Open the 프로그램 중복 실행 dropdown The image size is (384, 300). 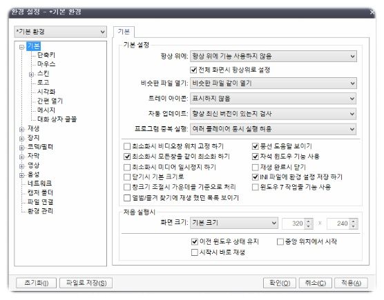[x=273, y=129]
